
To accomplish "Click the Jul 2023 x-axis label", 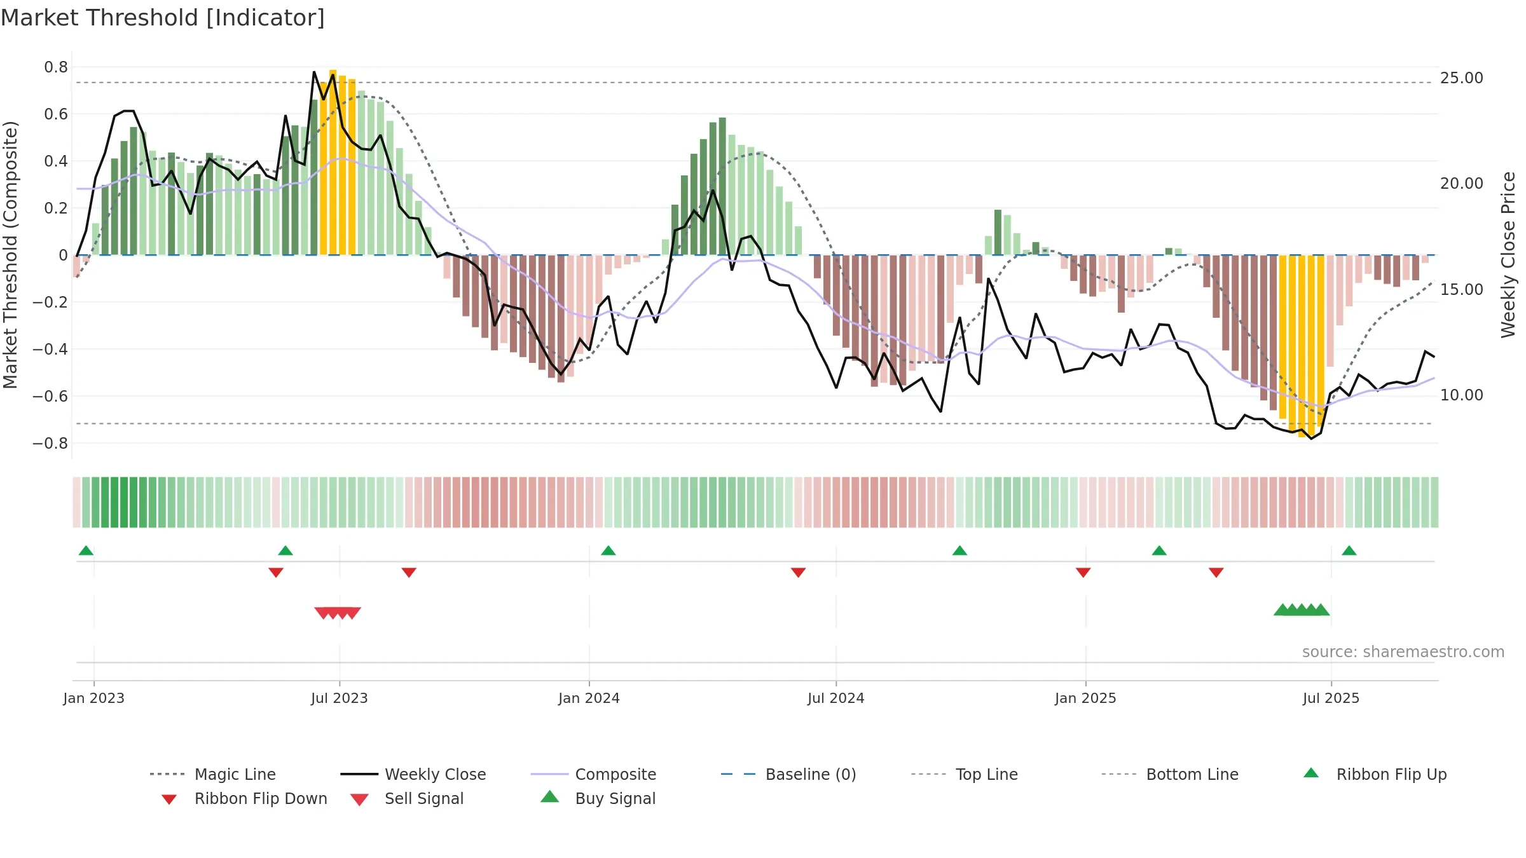I will [340, 698].
